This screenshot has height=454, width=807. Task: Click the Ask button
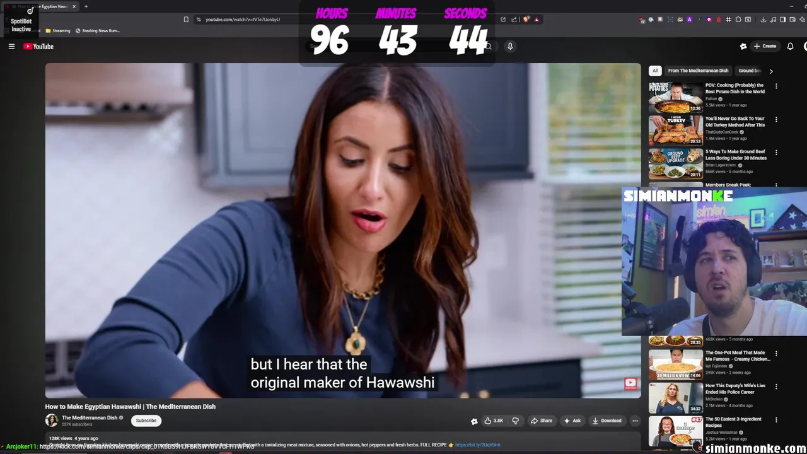click(572, 421)
